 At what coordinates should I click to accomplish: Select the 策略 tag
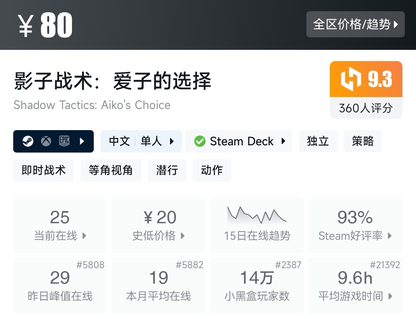(363, 141)
